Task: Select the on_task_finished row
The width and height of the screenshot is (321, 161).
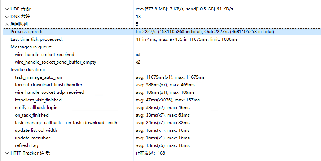Action: coord(32,115)
